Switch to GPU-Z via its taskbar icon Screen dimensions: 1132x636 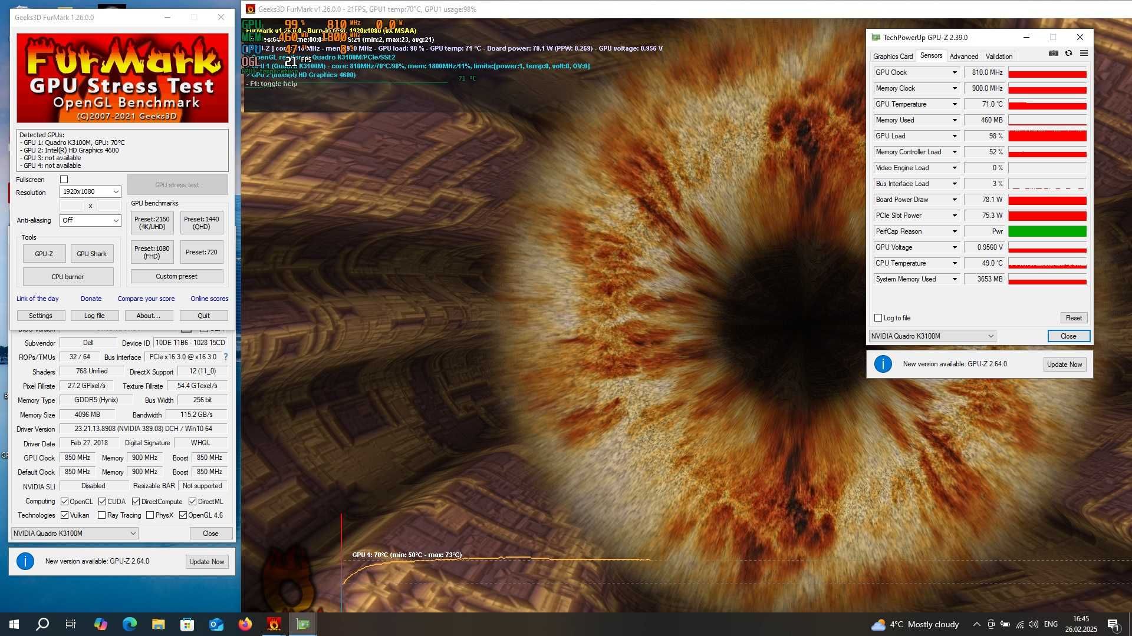pyautogui.click(x=302, y=624)
